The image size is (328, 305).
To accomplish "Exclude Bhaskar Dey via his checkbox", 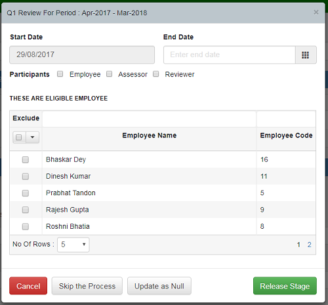I will 26,160.
